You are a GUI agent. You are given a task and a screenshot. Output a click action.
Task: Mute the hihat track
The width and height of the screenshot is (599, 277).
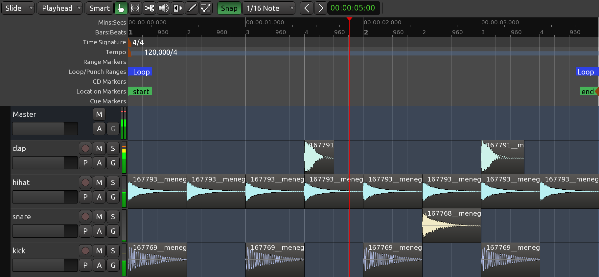[x=99, y=182]
